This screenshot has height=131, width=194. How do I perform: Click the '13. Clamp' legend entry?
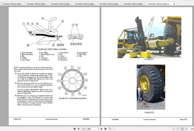point(61,56)
